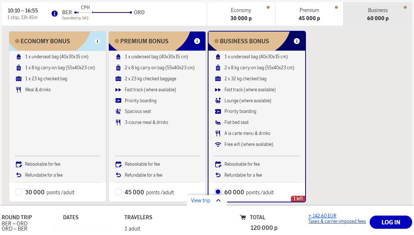Screen dimensions: 414x235
Task: Click the Lounge icon in Business Bonus
Action: (218, 100)
